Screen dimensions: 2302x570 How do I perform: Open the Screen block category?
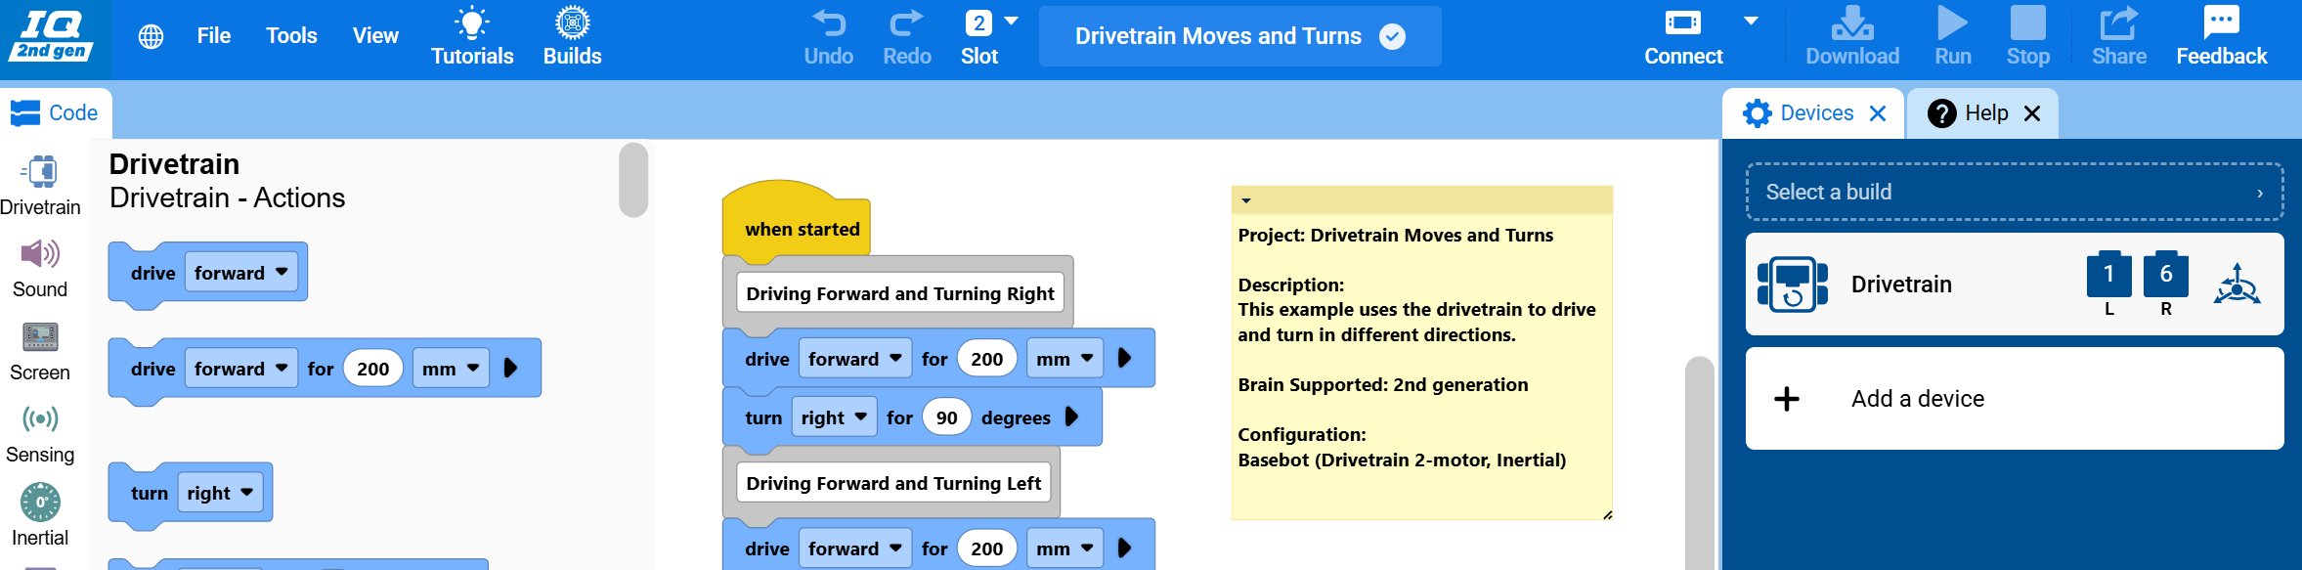coord(40,352)
